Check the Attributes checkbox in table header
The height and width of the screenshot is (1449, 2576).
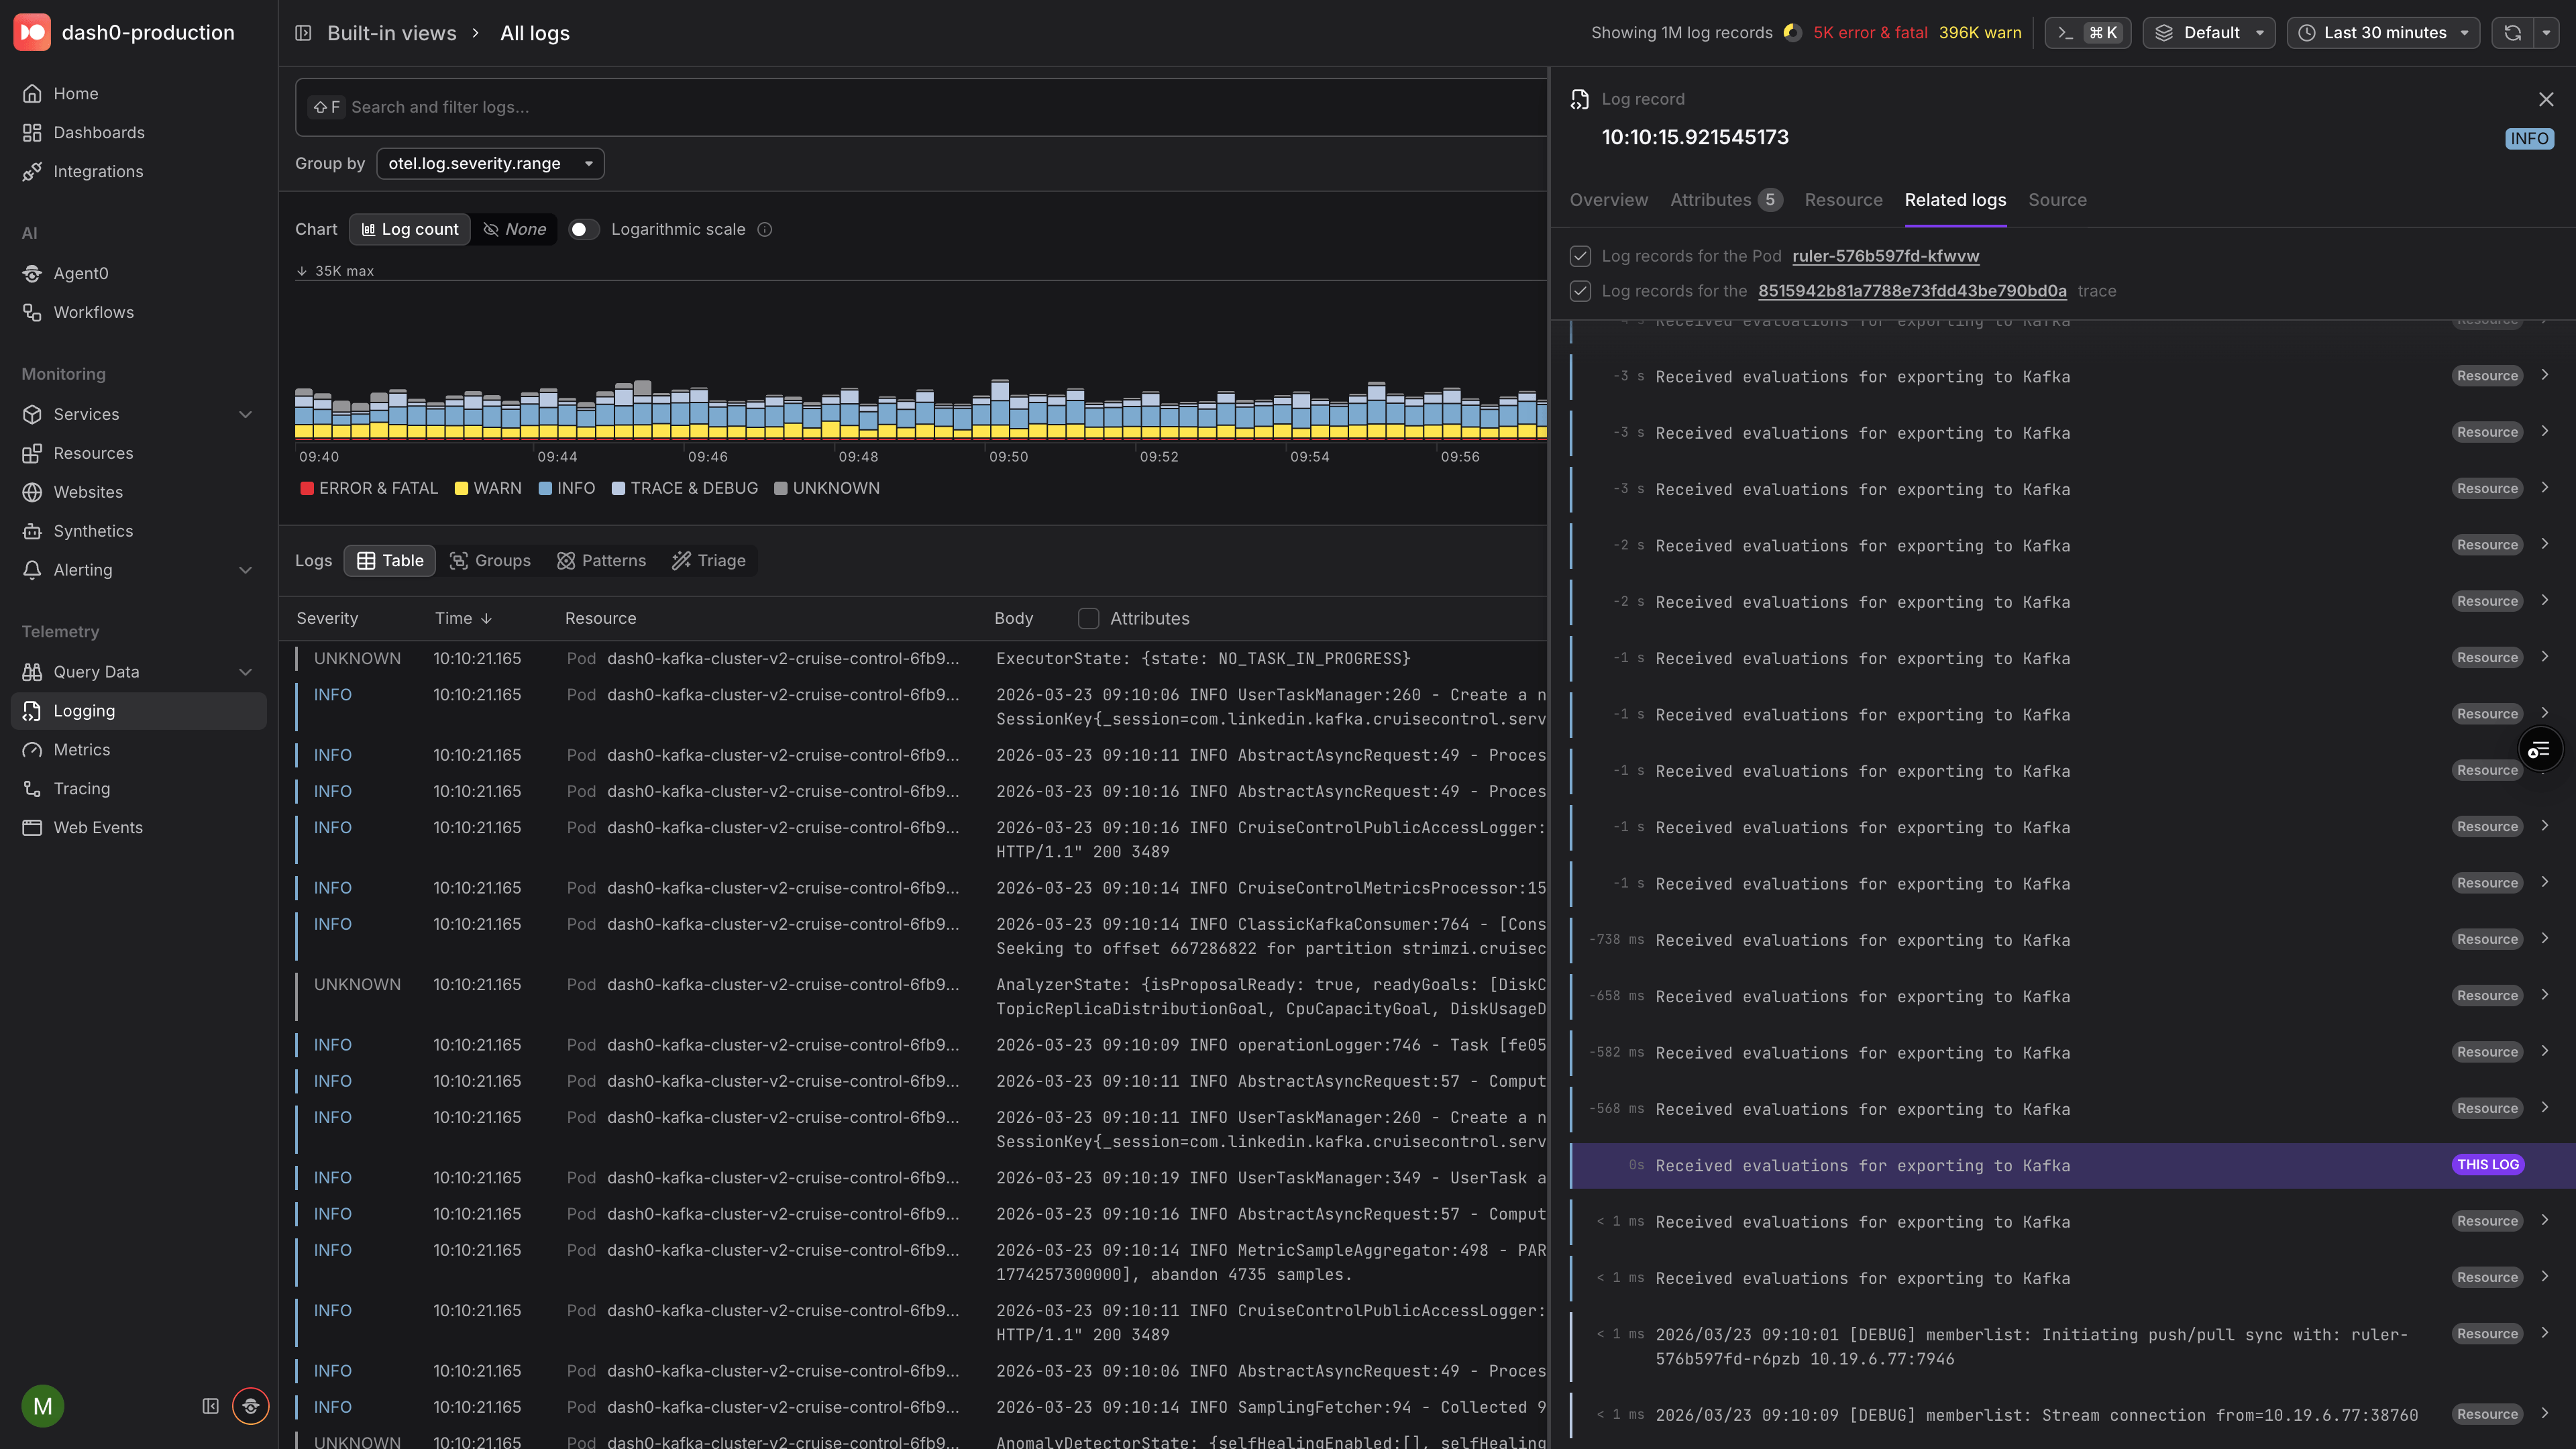[x=1088, y=618]
